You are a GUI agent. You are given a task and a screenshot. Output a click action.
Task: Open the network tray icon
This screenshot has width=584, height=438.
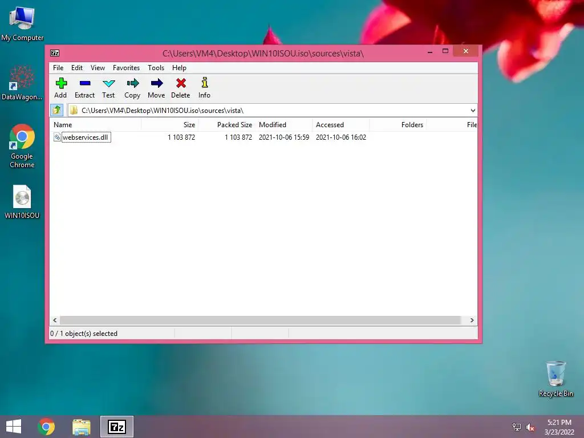(517, 427)
